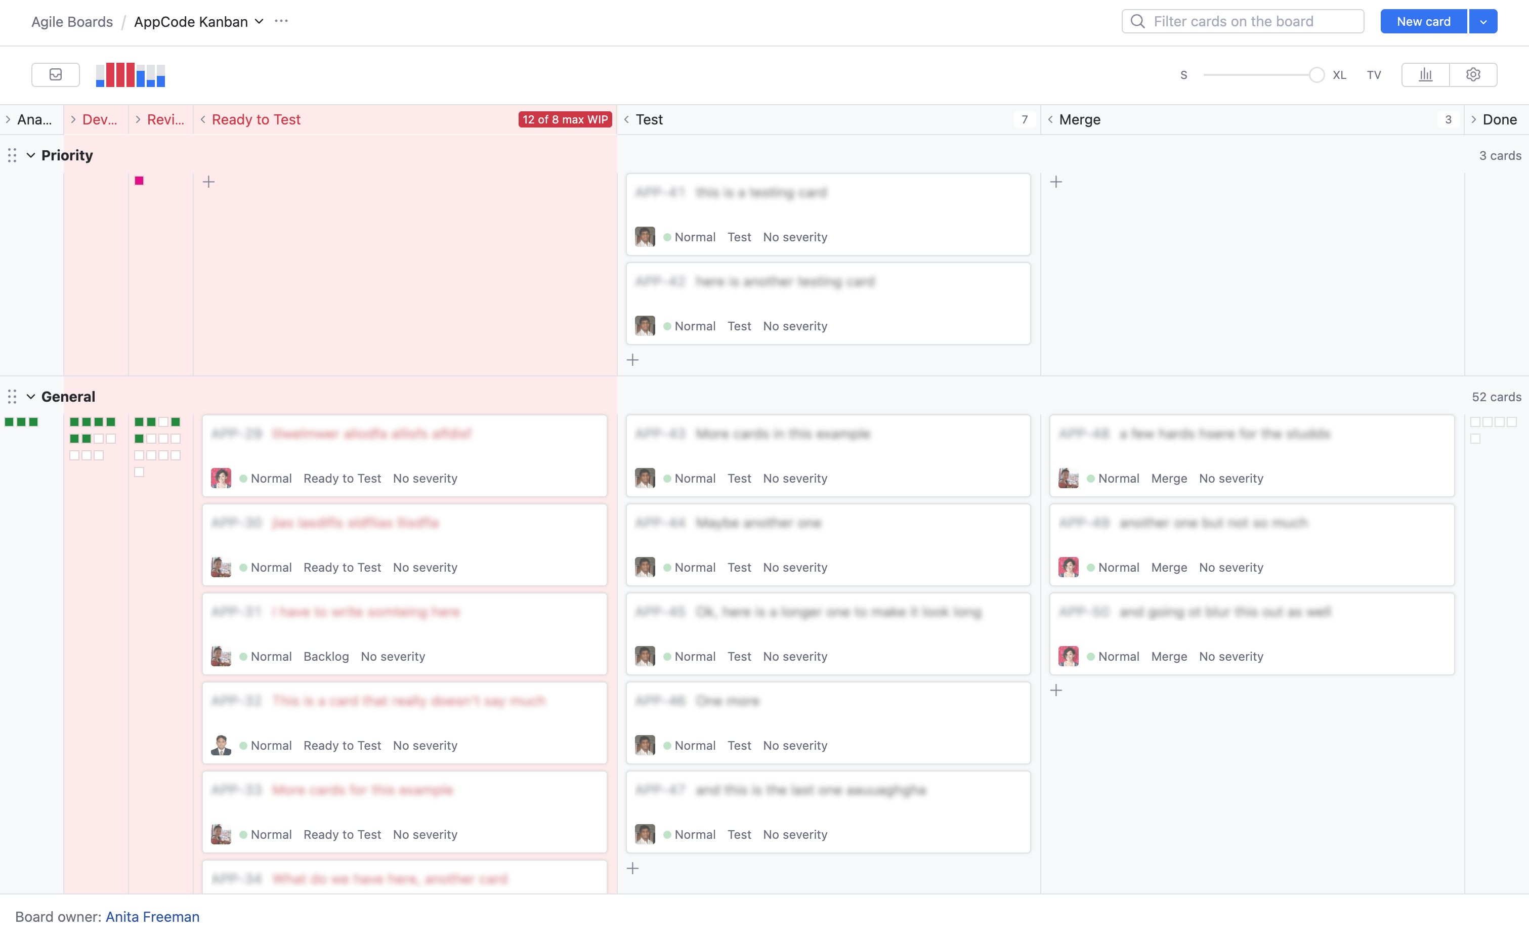Screen dimensions: 1529x940
Task: Click the column load bar chart indicator
Action: (130, 74)
